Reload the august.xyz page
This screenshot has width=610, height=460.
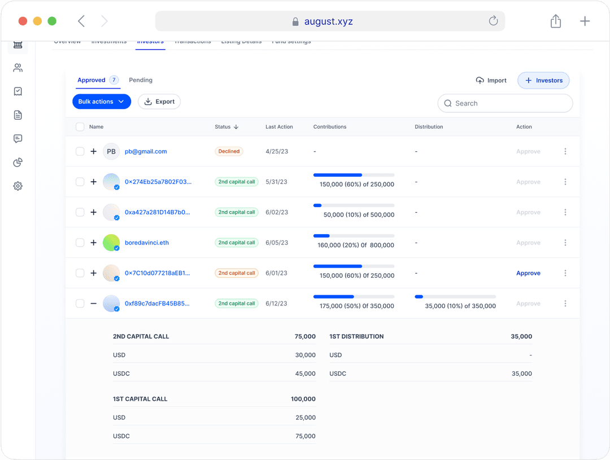click(x=493, y=21)
